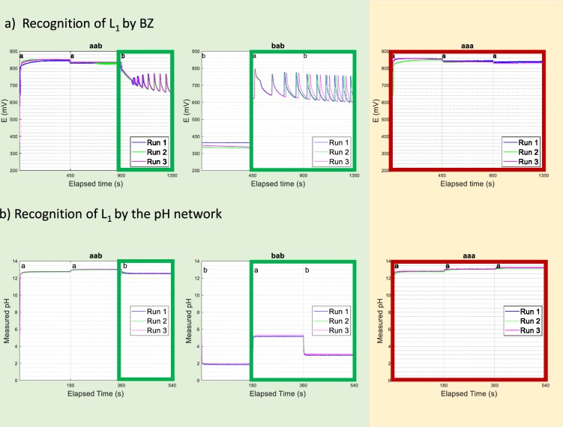Click the "b" segment label in BZ aab plot
The width and height of the screenshot is (563, 427).
(x=124, y=56)
